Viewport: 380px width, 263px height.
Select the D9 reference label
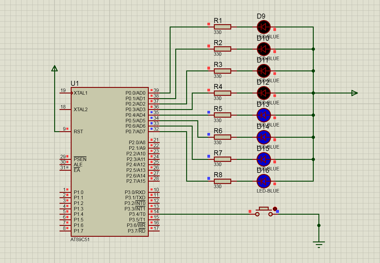coord(261,16)
